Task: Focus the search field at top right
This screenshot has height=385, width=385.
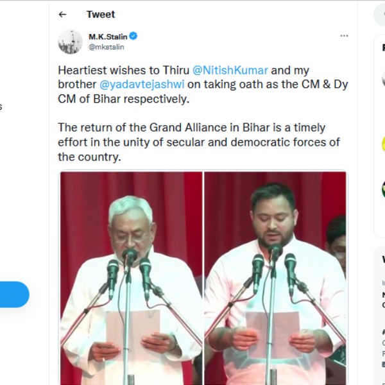Action: tap(381, 14)
